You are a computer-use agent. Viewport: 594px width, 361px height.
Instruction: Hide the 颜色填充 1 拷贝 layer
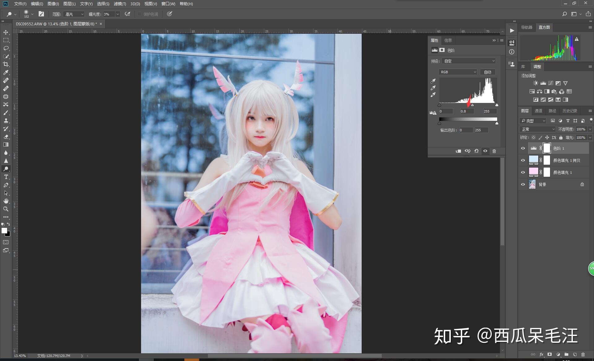click(523, 160)
